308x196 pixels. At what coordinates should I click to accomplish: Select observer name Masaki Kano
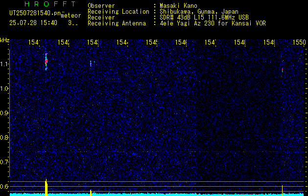click(x=178, y=6)
